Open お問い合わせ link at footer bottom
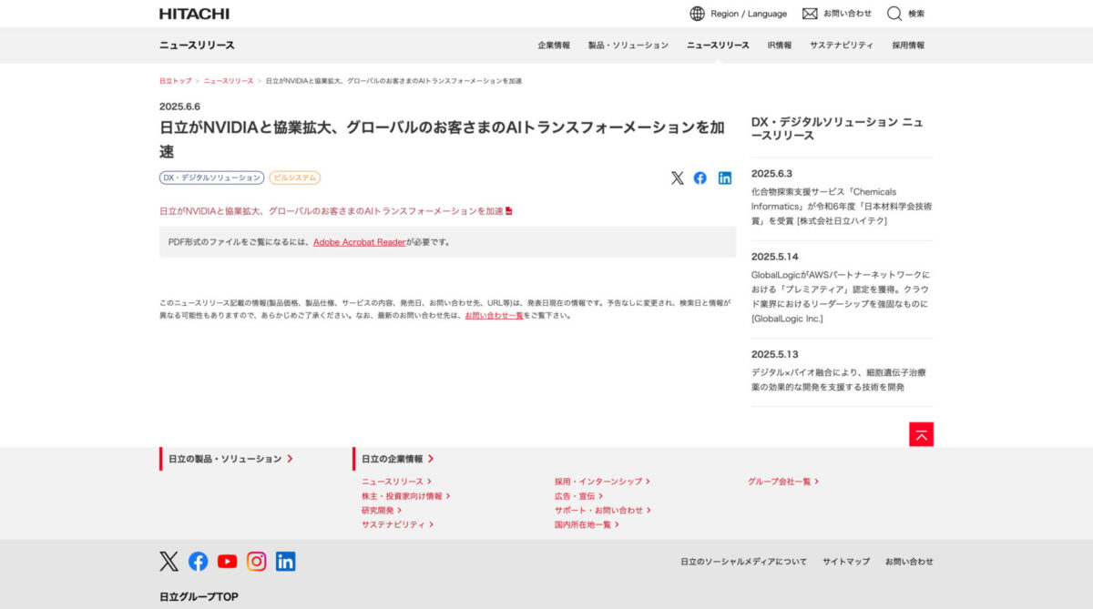The height and width of the screenshot is (609, 1093). (909, 562)
